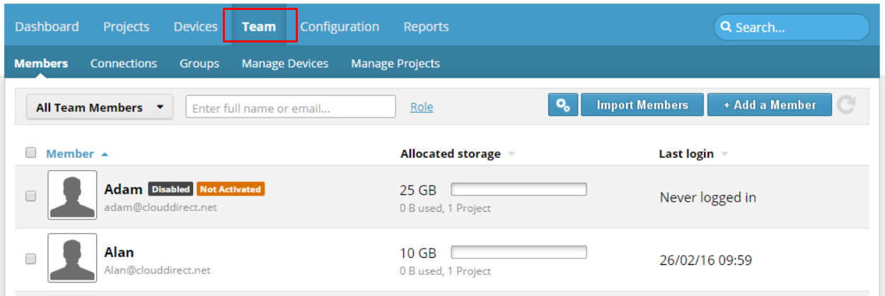The width and height of the screenshot is (885, 296).
Task: Open the All Team Members dropdown
Action: click(x=100, y=108)
